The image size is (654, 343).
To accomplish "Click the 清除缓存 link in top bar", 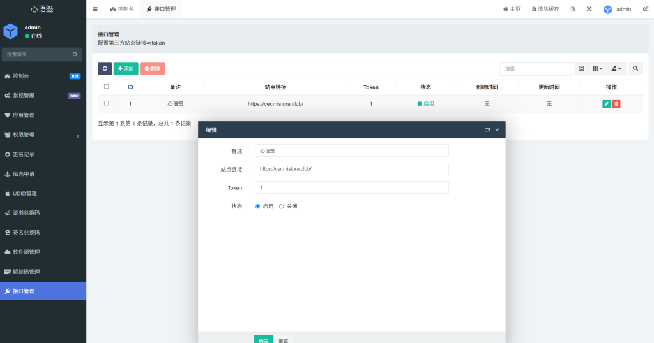I will (x=545, y=9).
